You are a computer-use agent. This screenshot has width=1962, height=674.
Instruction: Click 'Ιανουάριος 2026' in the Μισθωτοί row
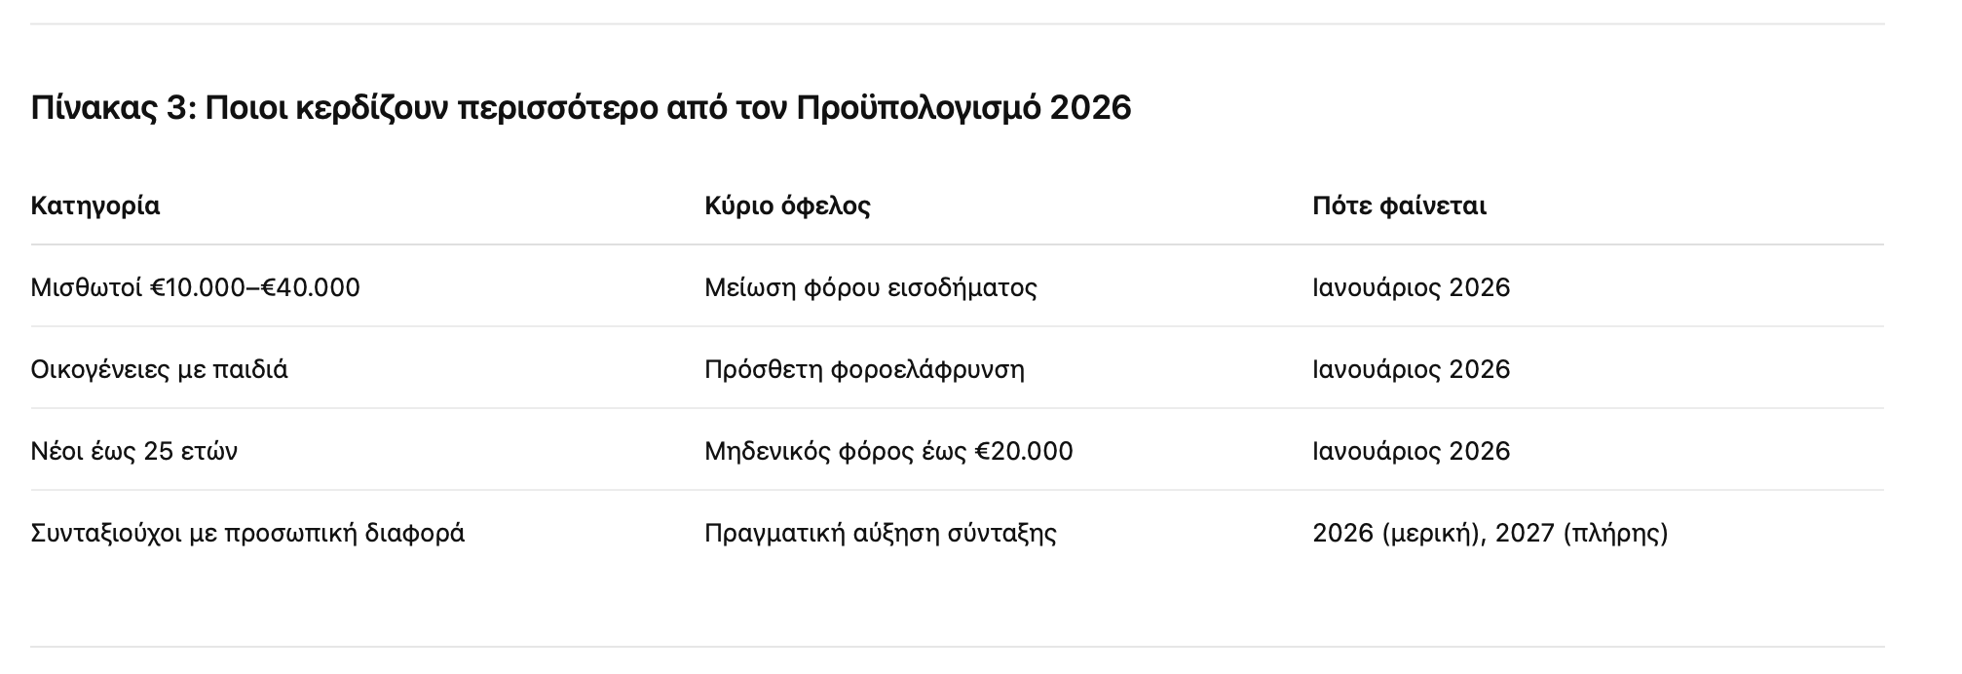coord(1411,287)
